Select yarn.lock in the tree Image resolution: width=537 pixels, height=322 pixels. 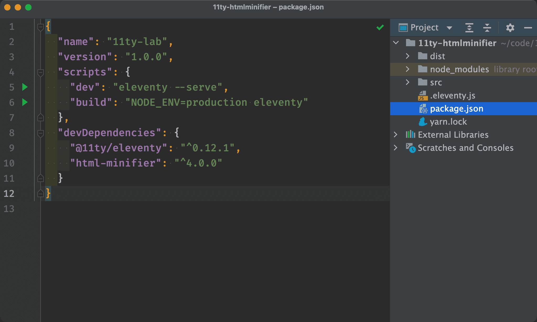448,122
